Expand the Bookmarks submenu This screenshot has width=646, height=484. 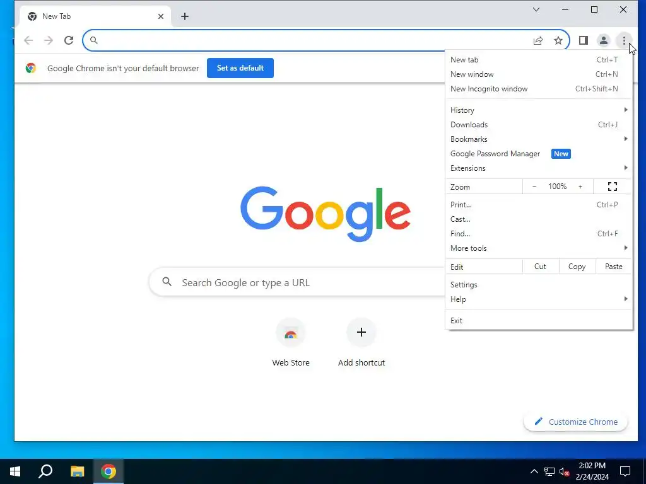pyautogui.click(x=539, y=139)
